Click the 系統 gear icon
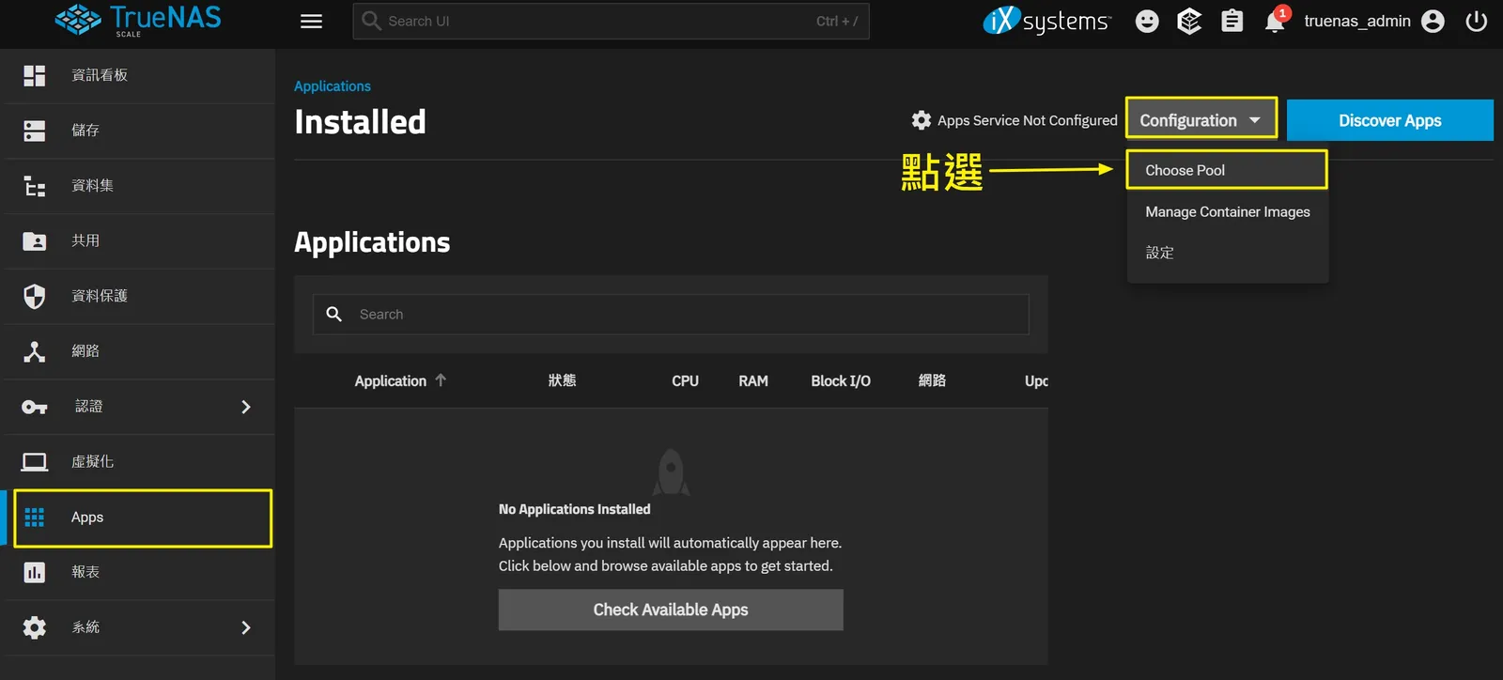The height and width of the screenshot is (680, 1503). (35, 627)
